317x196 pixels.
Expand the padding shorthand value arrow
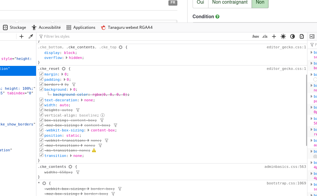[x=64, y=79]
